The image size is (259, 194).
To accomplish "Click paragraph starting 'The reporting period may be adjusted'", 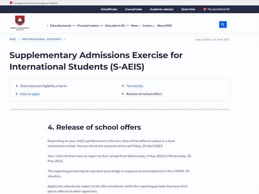I will point(118,173).
